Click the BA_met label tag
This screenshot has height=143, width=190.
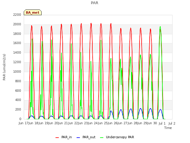(33, 13)
